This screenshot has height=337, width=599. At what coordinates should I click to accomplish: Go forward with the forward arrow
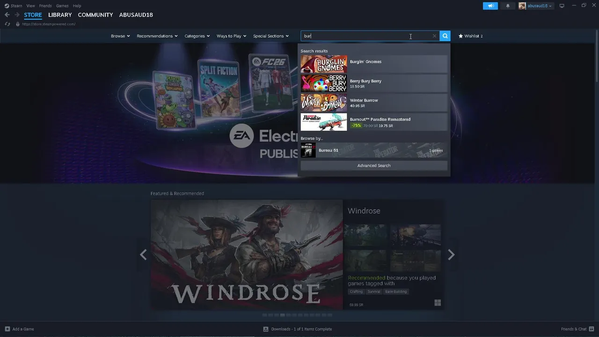tap(17, 15)
